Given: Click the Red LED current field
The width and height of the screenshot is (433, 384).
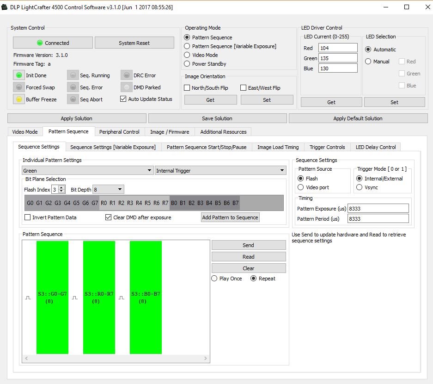Looking at the screenshot, I should point(338,48).
